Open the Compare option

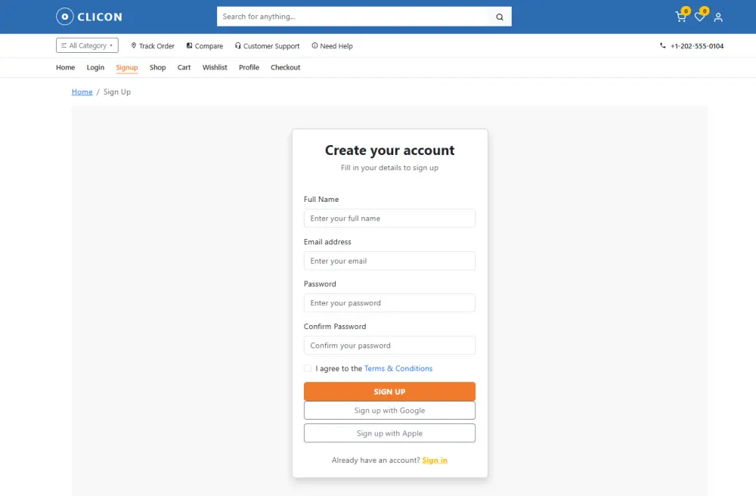pyautogui.click(x=205, y=46)
